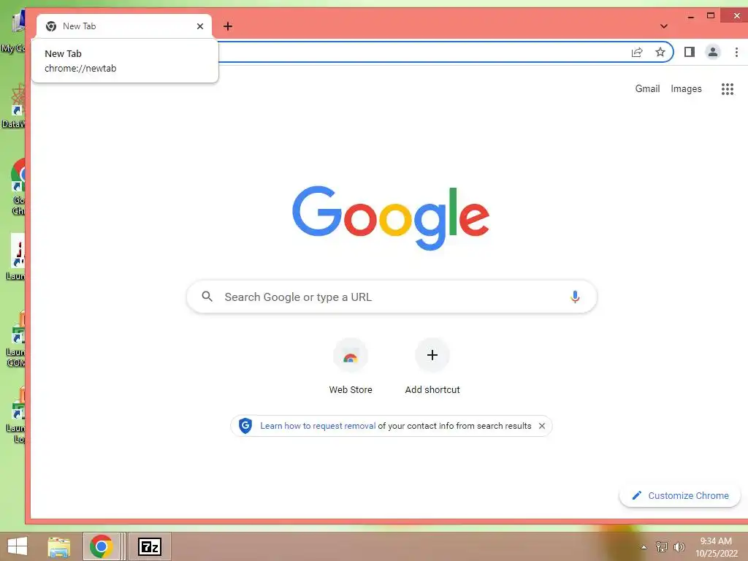Start voice search with microphone icon
The height and width of the screenshot is (561, 748).
pyautogui.click(x=575, y=297)
